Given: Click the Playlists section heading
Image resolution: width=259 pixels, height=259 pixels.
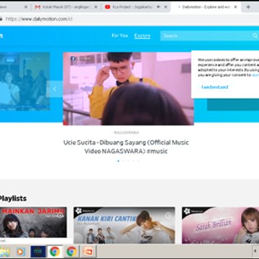Looking at the screenshot, I should tap(13, 199).
